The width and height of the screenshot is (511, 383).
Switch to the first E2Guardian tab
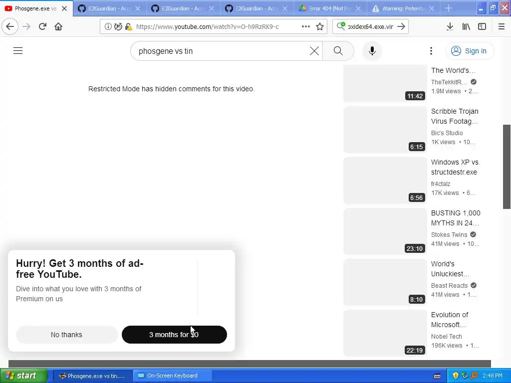[109, 8]
